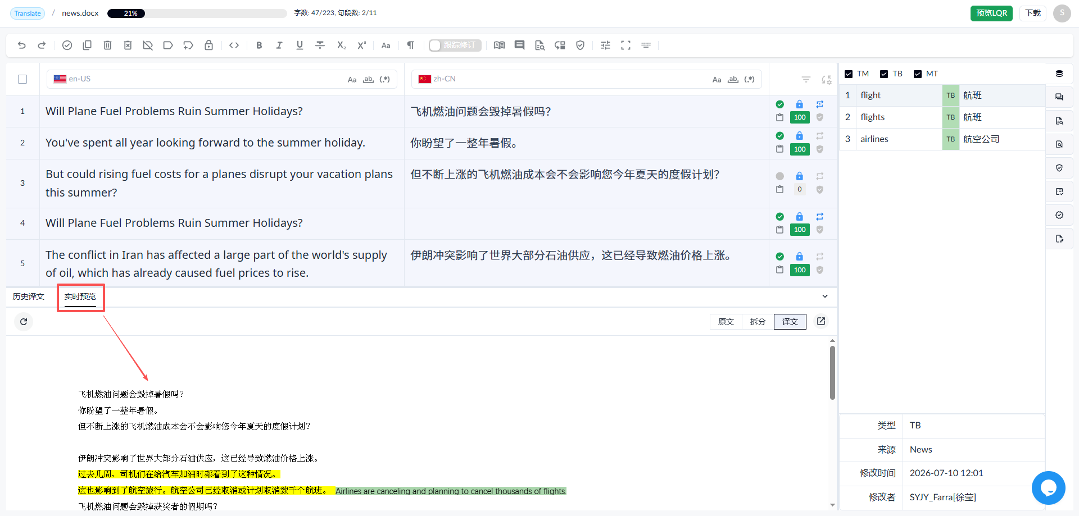Image resolution: width=1079 pixels, height=516 pixels.
Task: Click the empty target cell of segment 4
Action: coord(586,223)
